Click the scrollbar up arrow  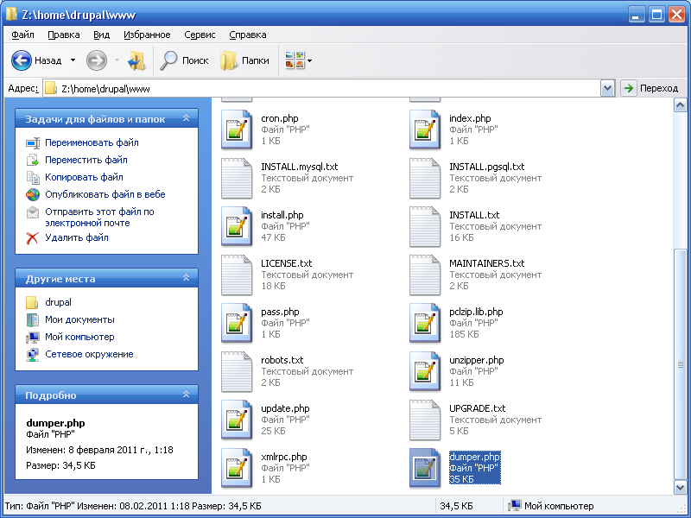click(x=680, y=105)
